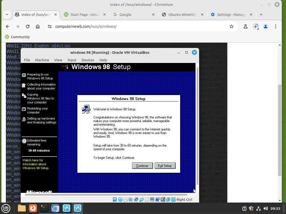
Task: Click "Setting up hardware and finalizing settings" step
Action: coord(42,120)
